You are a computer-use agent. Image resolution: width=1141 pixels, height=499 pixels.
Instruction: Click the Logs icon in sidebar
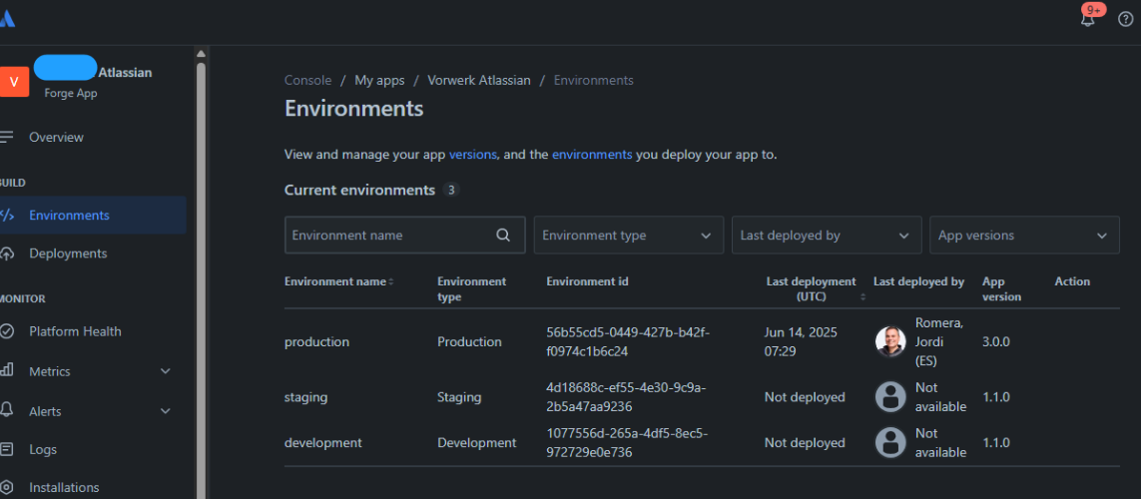pyautogui.click(x=7, y=449)
